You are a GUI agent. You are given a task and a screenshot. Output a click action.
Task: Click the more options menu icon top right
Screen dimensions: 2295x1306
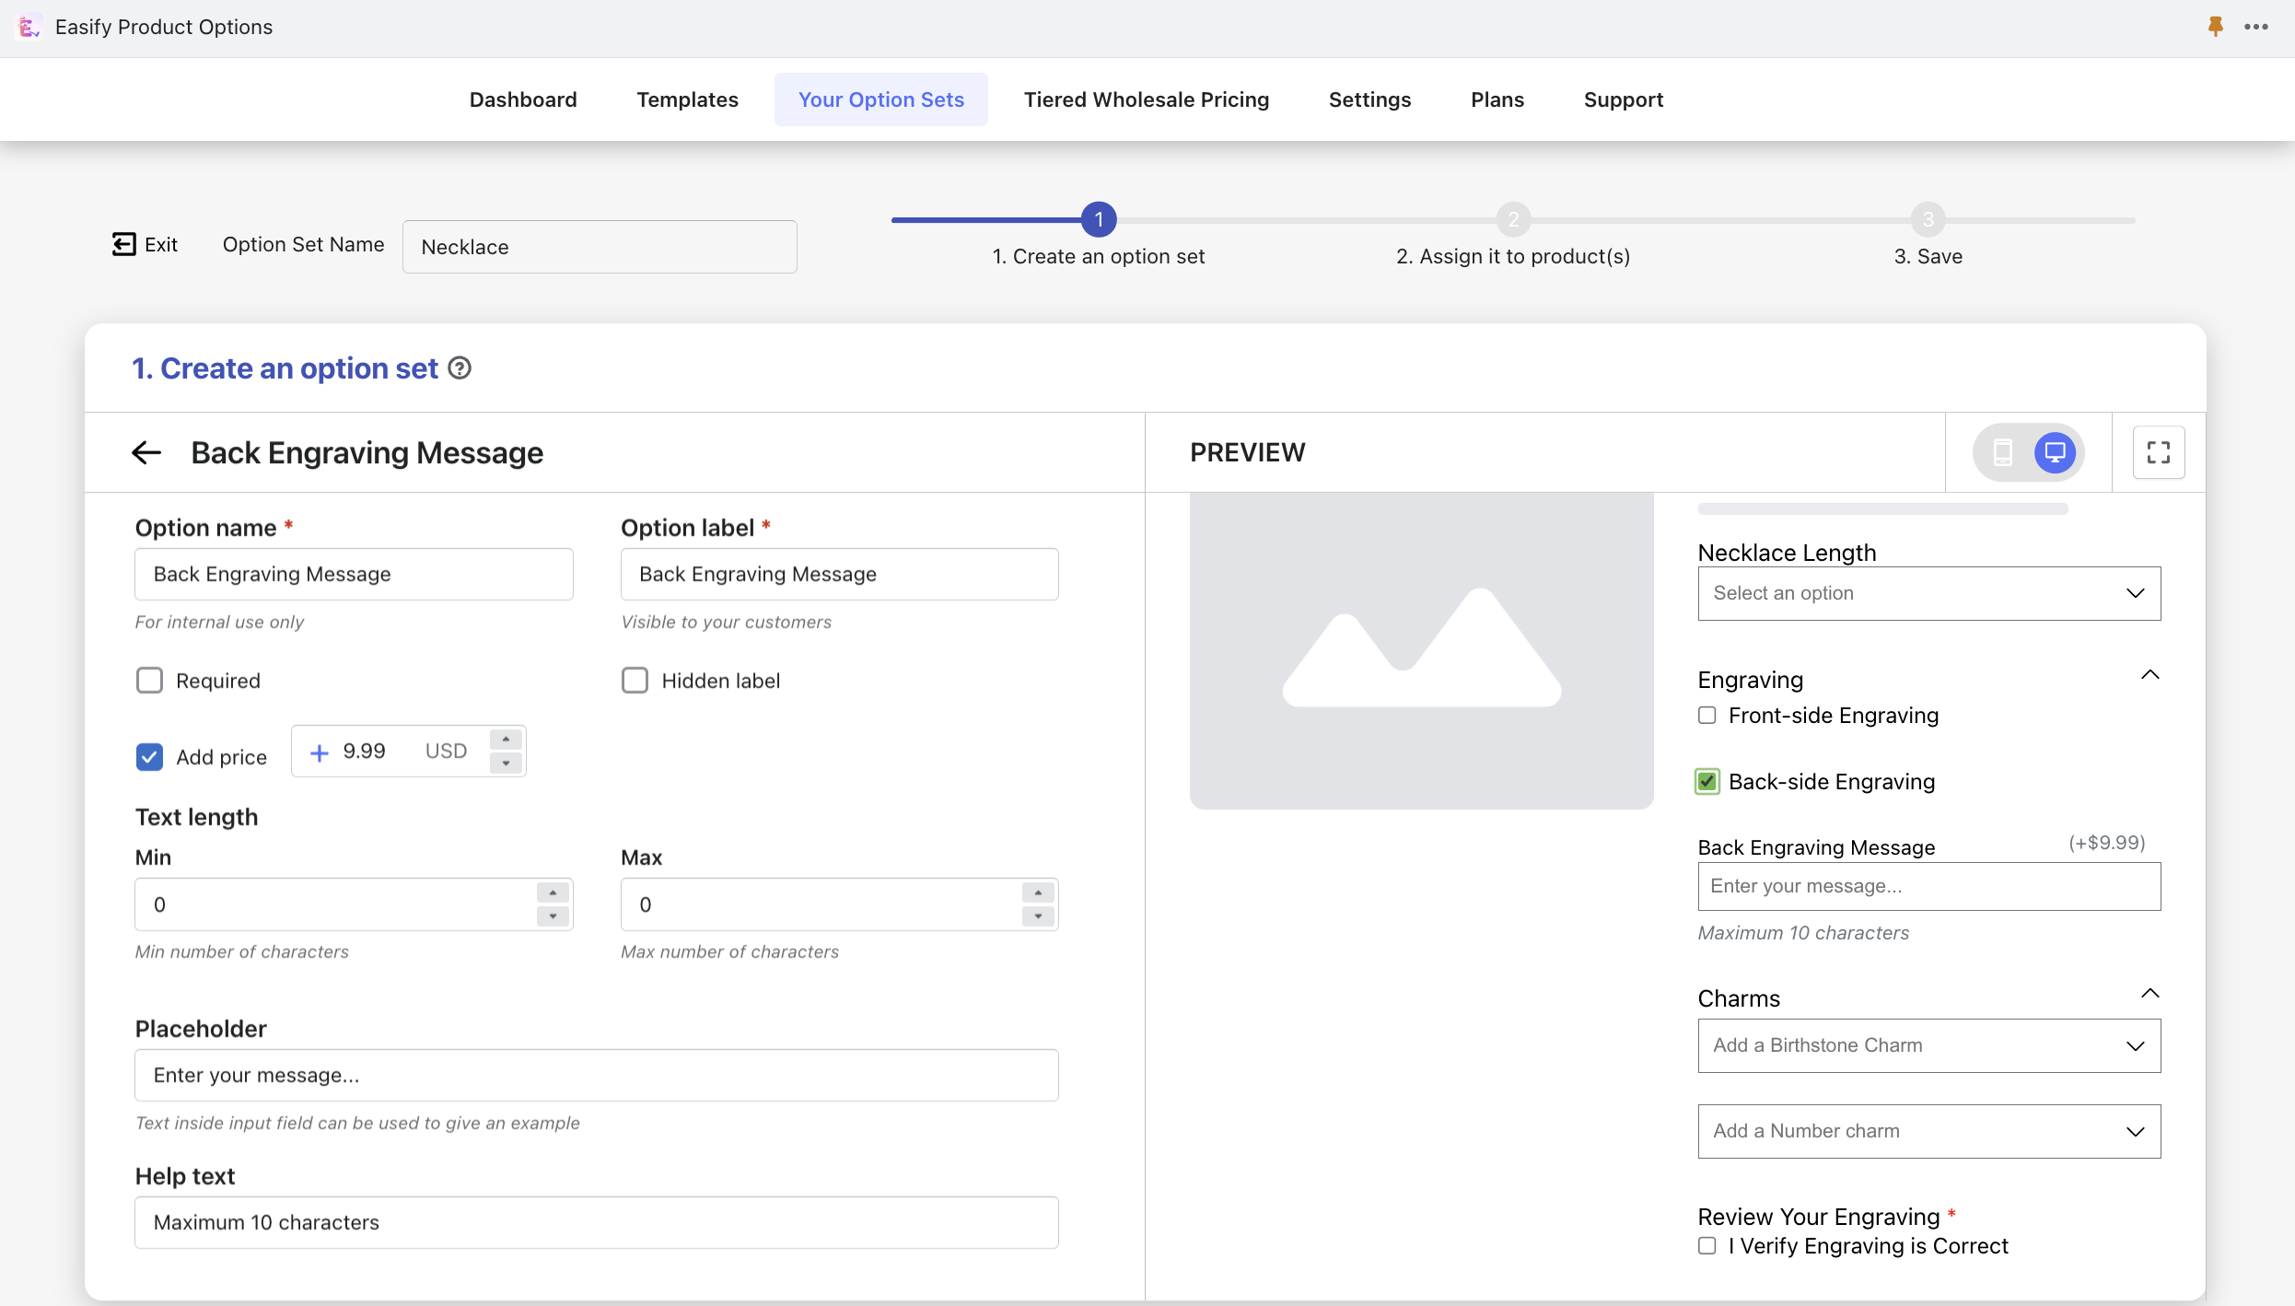click(x=2257, y=25)
